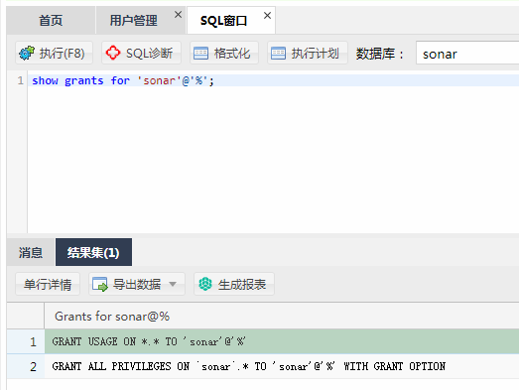Select result row 'GRANT USAGE ON *.*'

(282, 341)
